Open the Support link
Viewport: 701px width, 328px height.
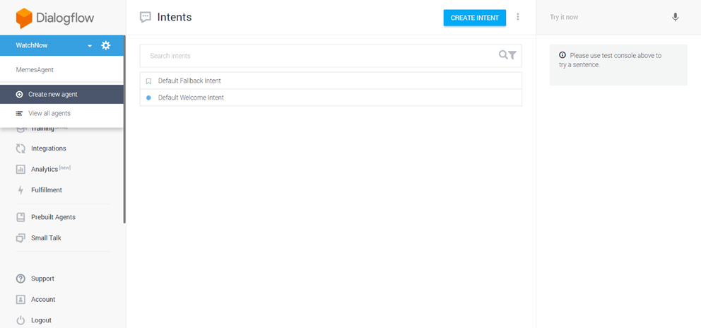pos(42,279)
